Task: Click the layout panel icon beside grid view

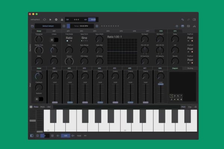Action: tap(189, 26)
